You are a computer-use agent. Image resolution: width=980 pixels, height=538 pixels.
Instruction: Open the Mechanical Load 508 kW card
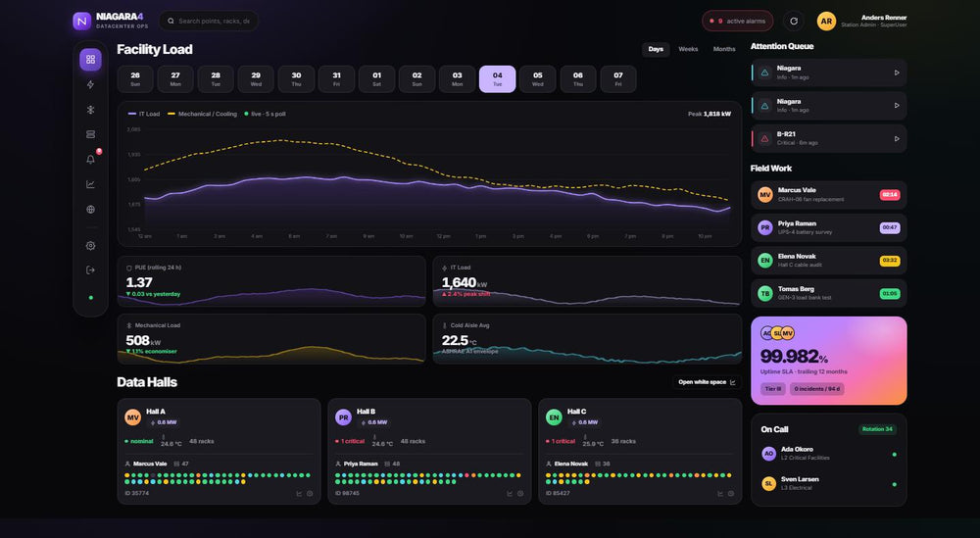(x=271, y=339)
